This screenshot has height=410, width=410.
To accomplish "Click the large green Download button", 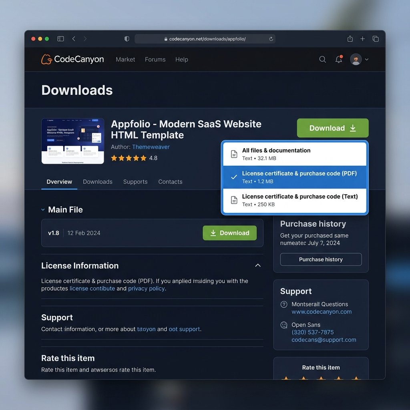I will (333, 128).
